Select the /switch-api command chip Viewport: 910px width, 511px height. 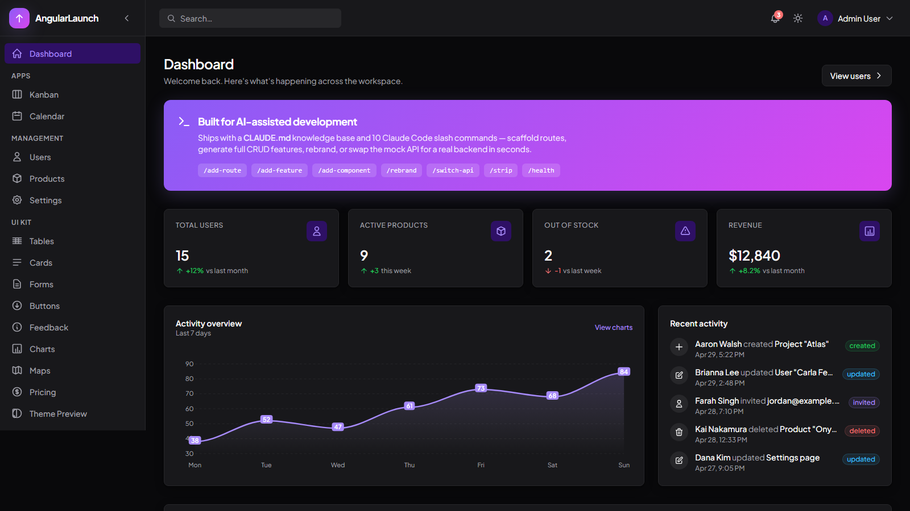453,170
